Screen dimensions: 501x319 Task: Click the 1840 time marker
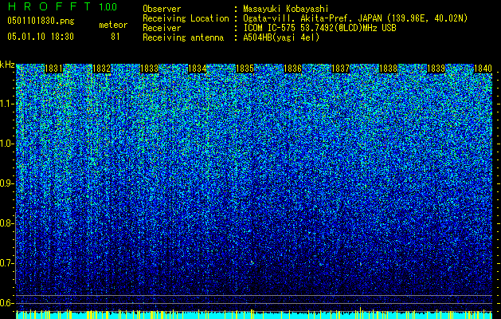[x=483, y=69]
